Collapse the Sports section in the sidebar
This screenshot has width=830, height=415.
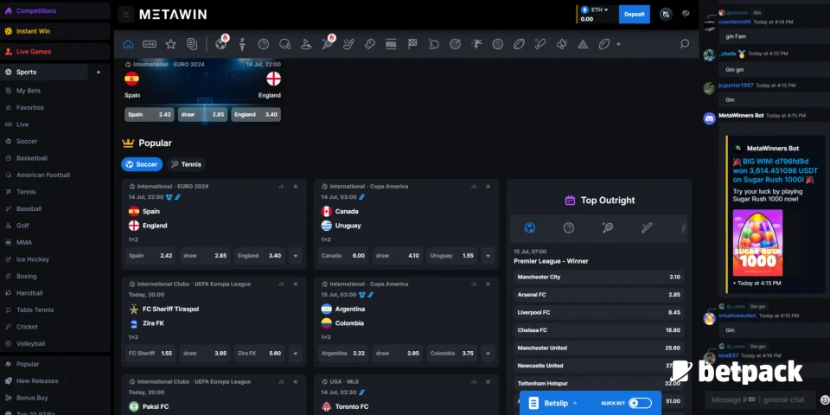click(x=99, y=73)
